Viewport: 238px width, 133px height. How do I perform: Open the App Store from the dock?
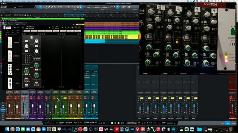point(44,129)
